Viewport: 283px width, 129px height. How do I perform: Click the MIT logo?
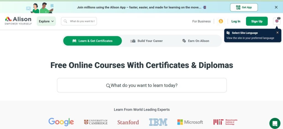tap(225, 122)
